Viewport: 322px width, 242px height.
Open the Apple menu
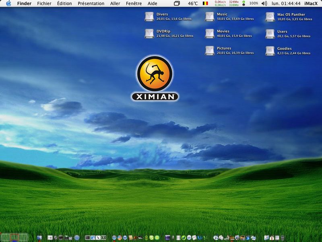coord(8,4)
